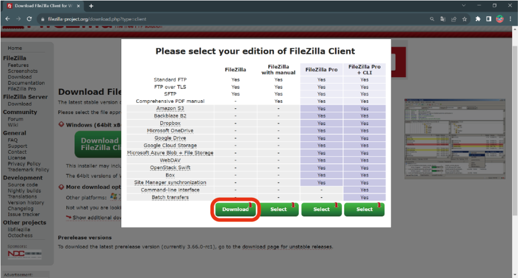Select the Download FileZilla Client tab

point(43,6)
